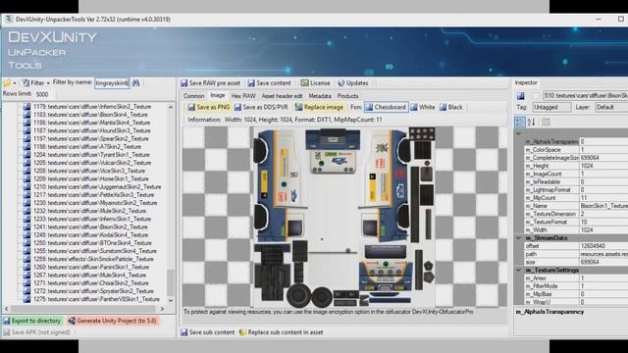
Task: Click texture icon of 1217 PetiteXsSkin3_Texture
Action: pos(26,195)
